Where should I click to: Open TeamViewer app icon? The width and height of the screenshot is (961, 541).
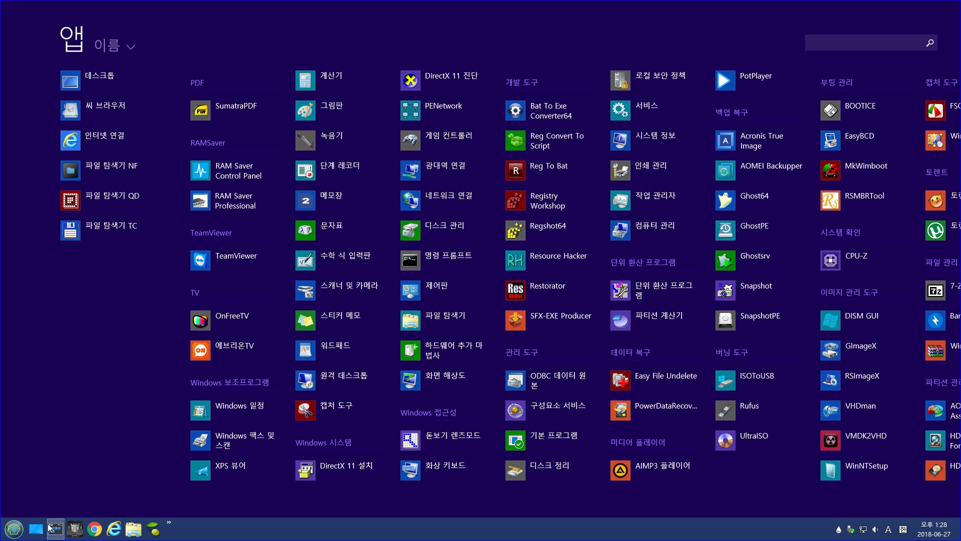click(x=200, y=260)
